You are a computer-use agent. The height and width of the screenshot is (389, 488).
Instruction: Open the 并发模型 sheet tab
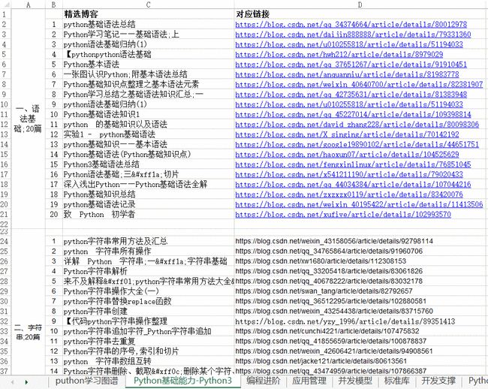pyautogui.click(x=354, y=381)
